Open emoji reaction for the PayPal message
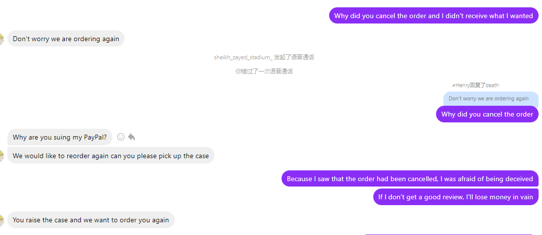This screenshot has width=542, height=235. tap(121, 137)
